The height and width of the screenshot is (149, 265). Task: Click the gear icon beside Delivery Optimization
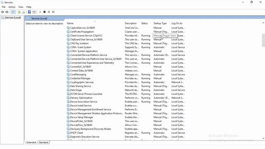tap(68, 98)
